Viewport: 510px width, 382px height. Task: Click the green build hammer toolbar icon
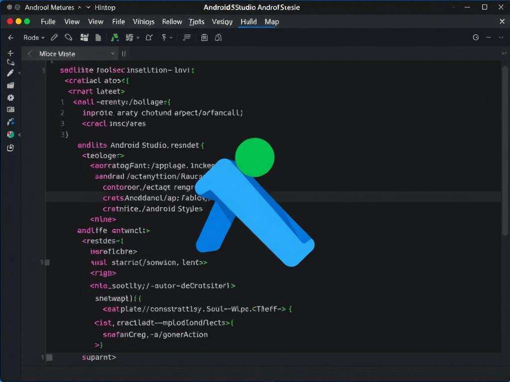[115, 37]
